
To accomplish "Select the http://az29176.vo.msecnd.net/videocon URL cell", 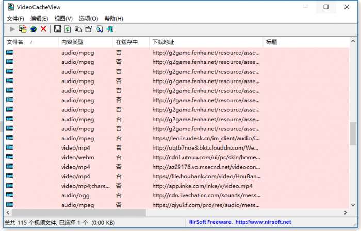I will pyautogui.click(x=206, y=167).
